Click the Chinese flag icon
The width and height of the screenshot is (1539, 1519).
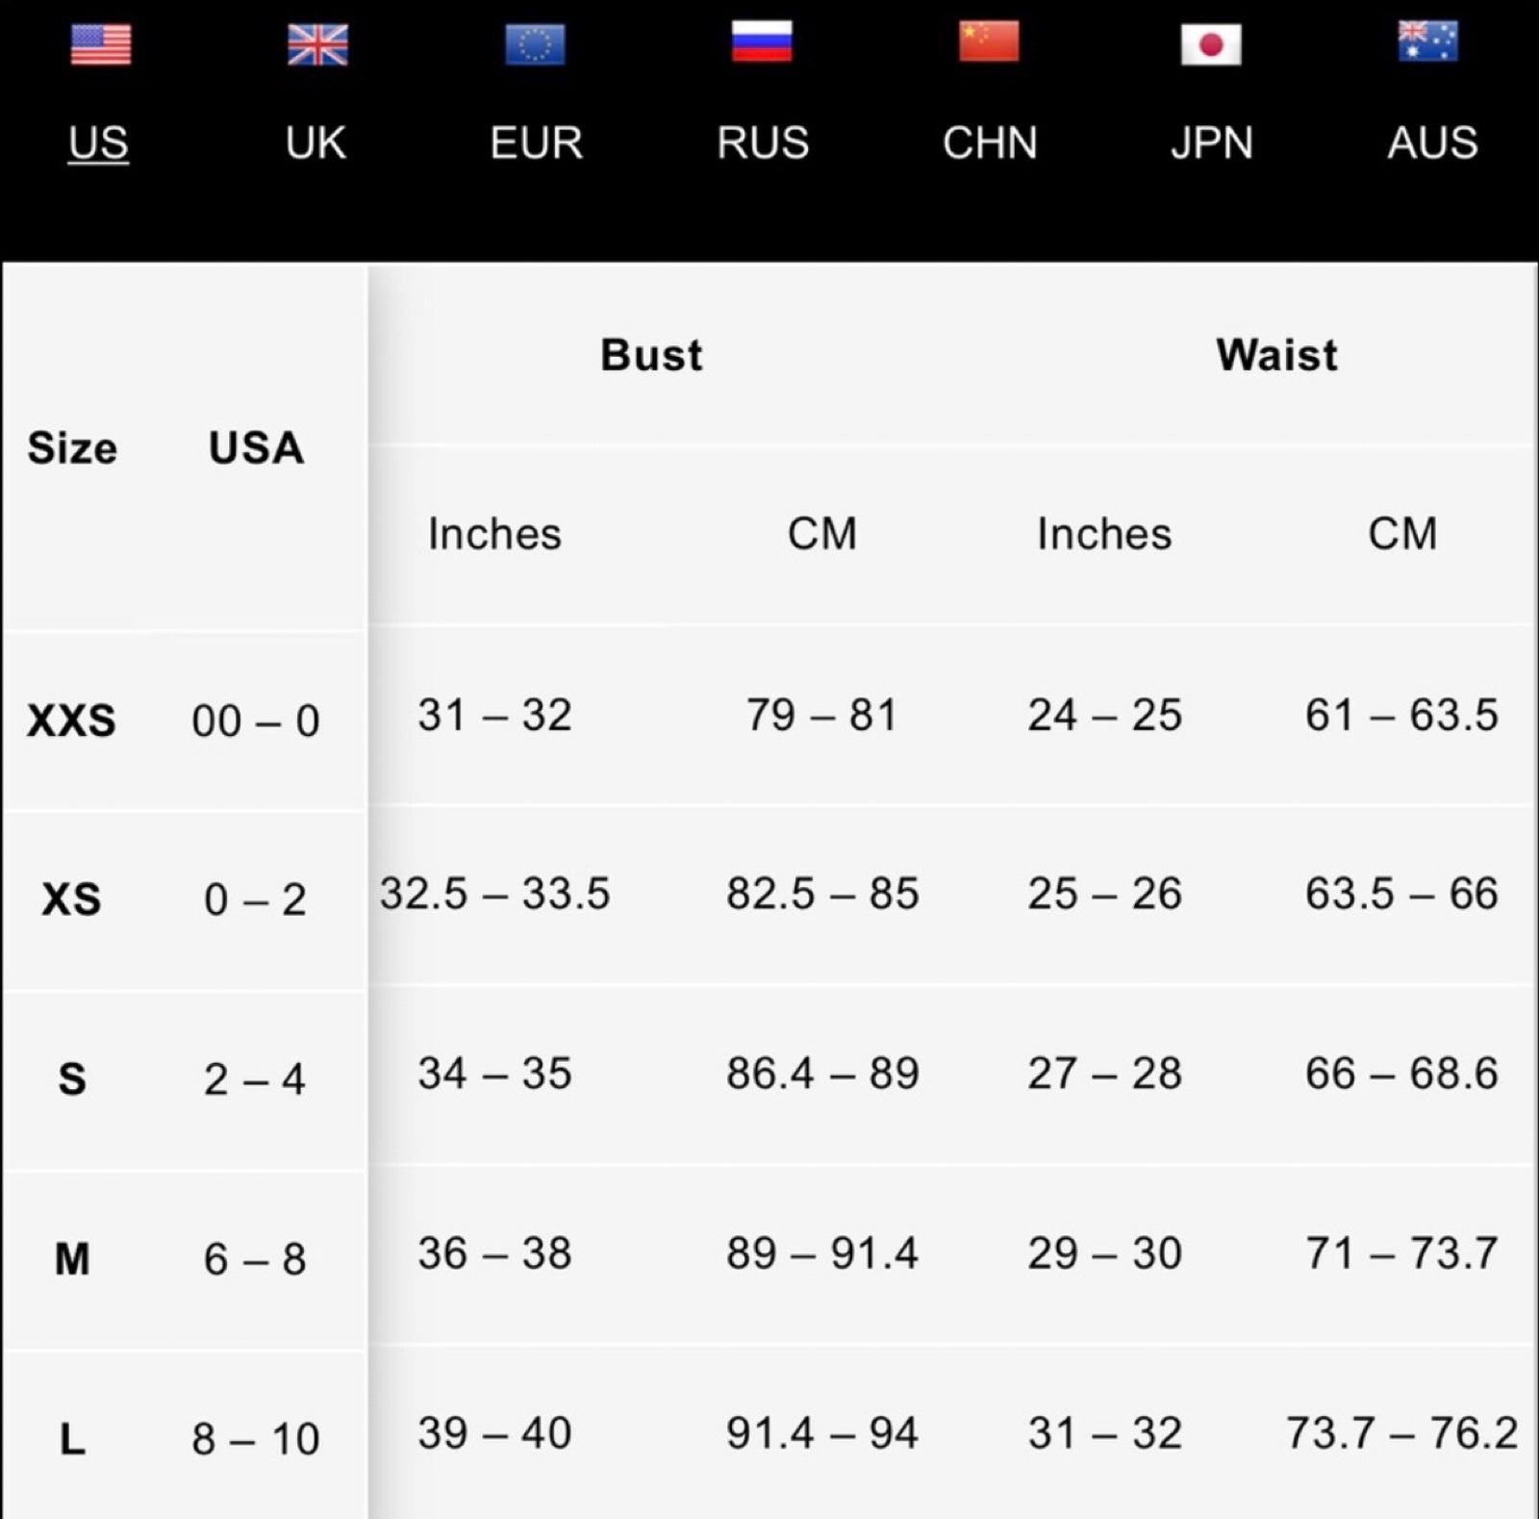(989, 41)
